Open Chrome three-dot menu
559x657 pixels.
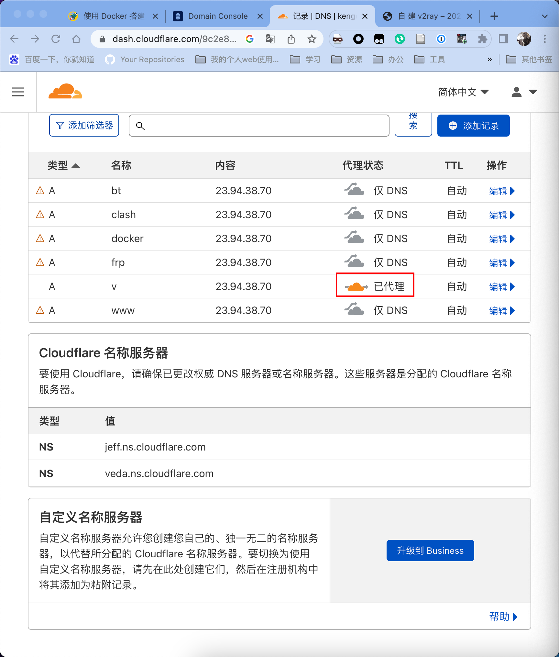tap(545, 39)
